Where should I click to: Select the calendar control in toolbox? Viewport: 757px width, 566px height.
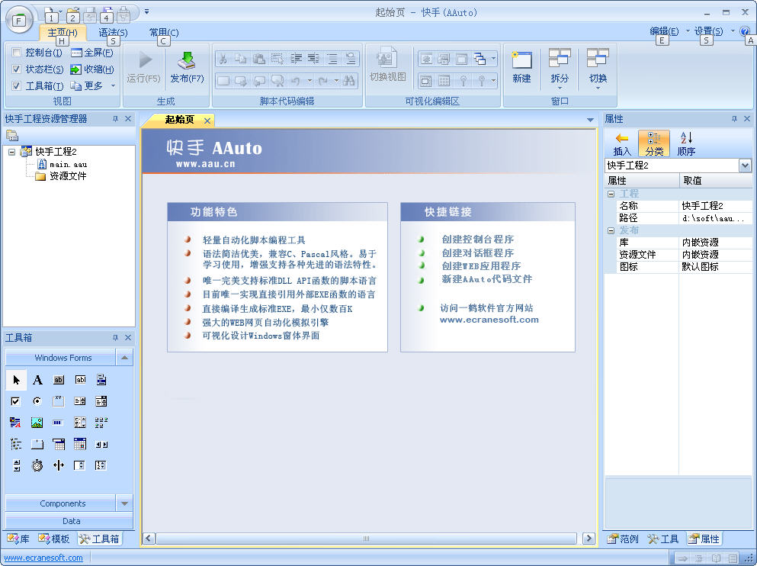79,444
